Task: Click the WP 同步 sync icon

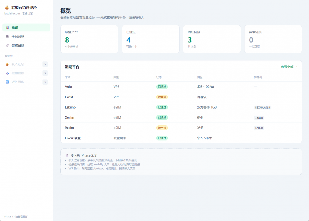Action: pyautogui.click(x=7, y=82)
